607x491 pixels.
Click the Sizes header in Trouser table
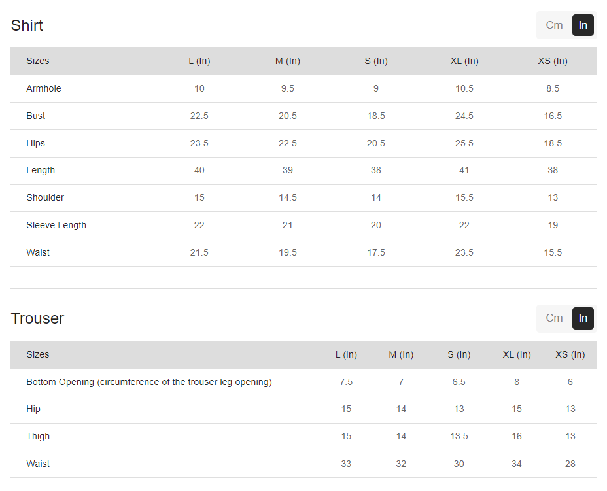pos(38,355)
